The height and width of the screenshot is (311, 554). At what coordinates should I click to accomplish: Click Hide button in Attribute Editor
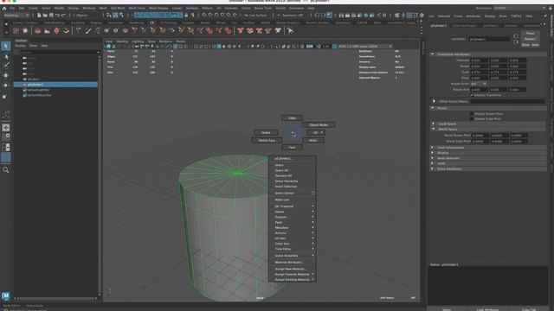click(535, 45)
